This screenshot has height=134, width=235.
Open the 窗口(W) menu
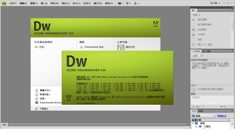(98, 3)
